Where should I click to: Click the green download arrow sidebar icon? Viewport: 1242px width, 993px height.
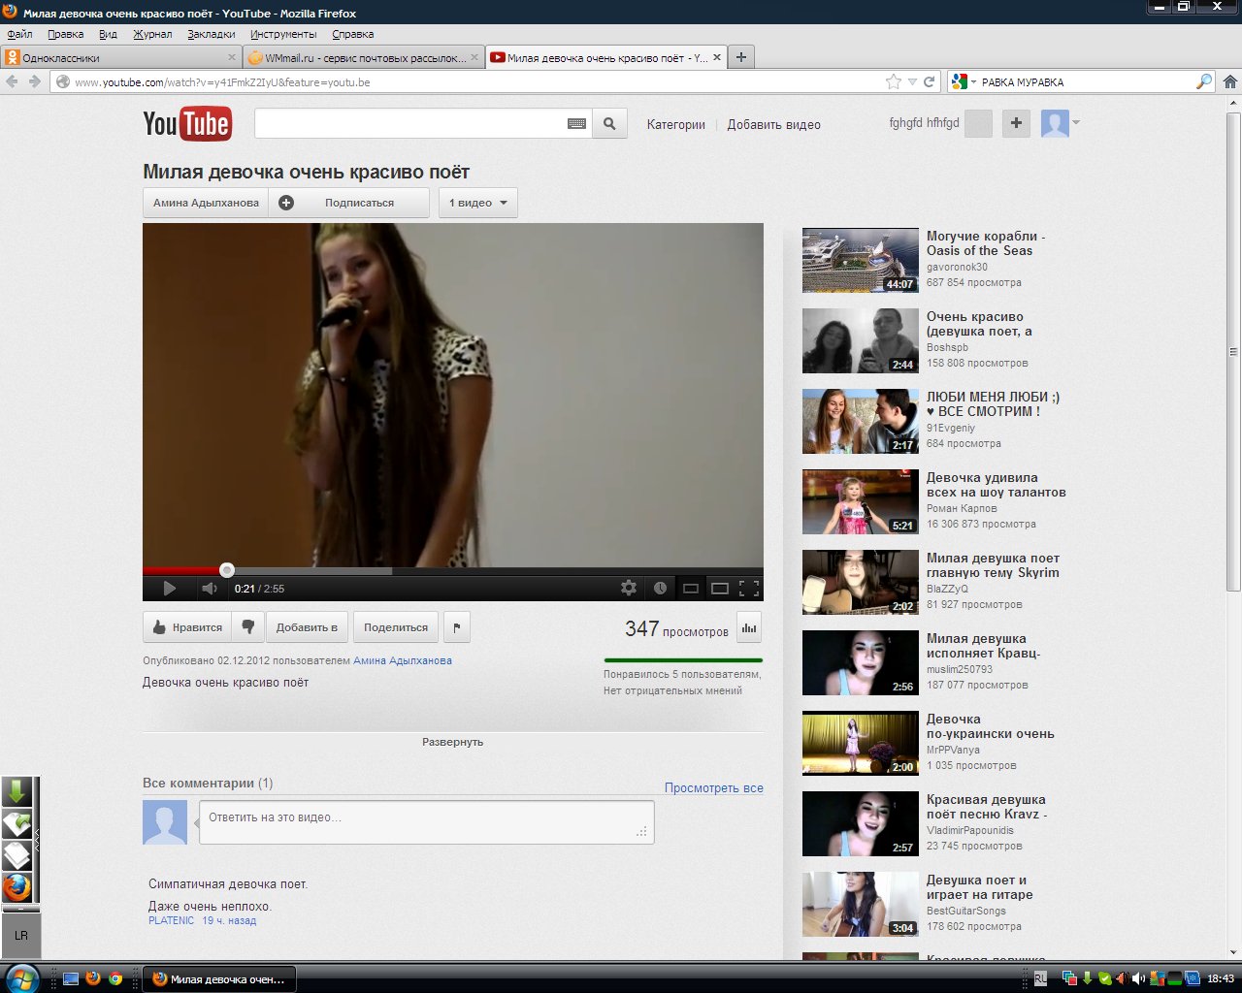[16, 792]
